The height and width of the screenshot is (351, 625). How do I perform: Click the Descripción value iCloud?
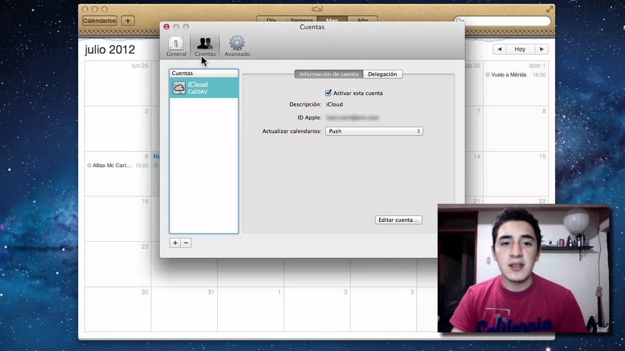point(334,104)
